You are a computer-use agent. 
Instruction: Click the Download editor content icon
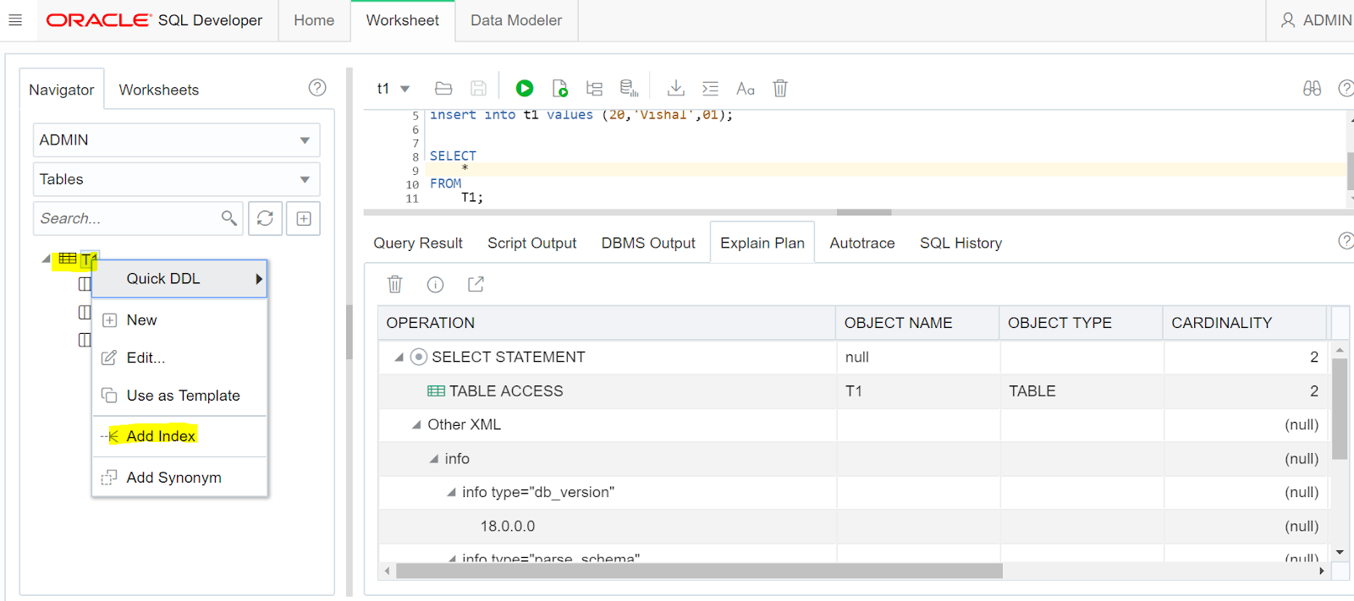click(675, 88)
